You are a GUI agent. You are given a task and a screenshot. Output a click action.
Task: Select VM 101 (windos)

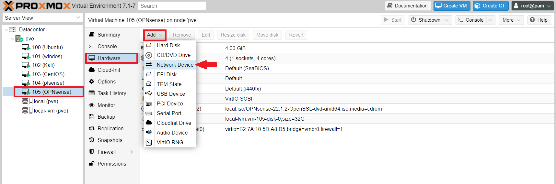(47, 56)
